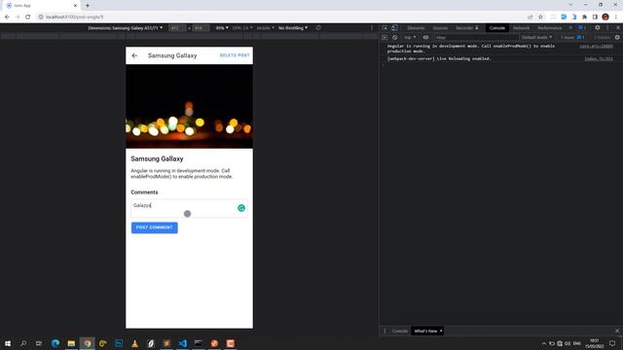Open source link of webpack-dev-server message

tap(599, 58)
